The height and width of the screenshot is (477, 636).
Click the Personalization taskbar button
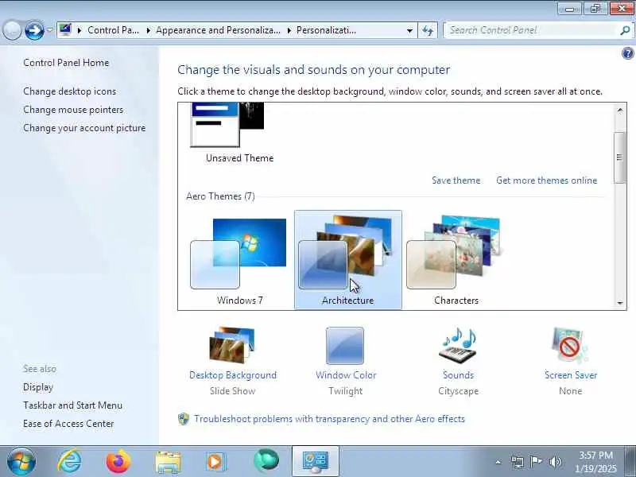point(315,462)
